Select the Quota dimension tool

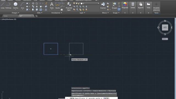[x=57, y=5]
